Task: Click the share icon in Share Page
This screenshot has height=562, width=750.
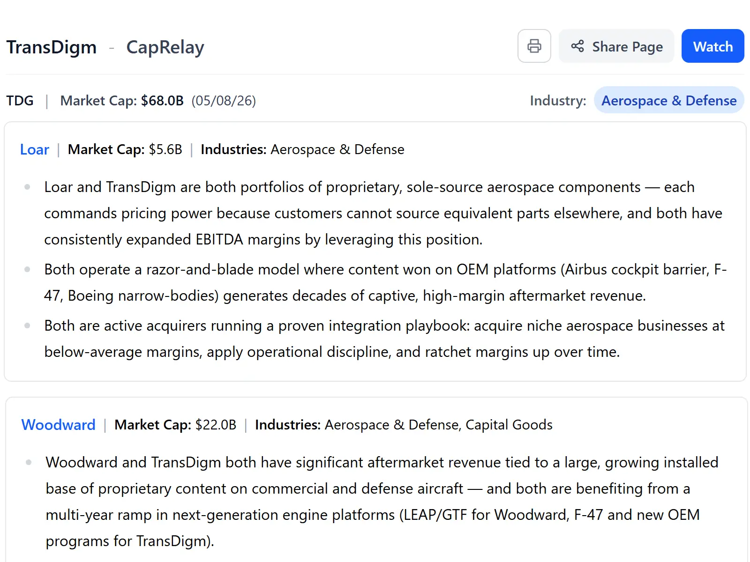Action: point(577,46)
